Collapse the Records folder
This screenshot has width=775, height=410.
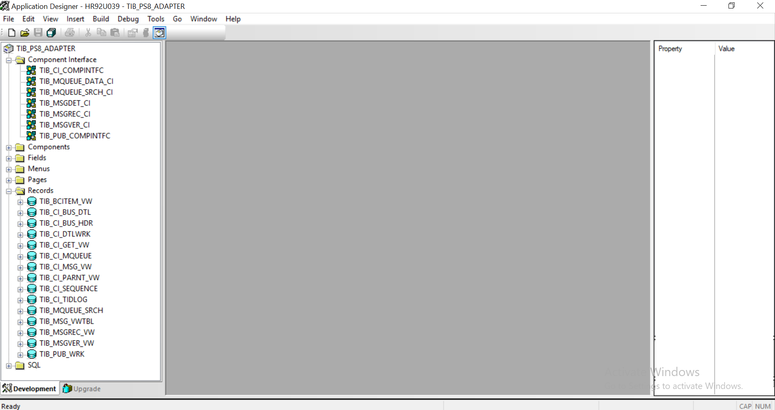[x=8, y=191]
